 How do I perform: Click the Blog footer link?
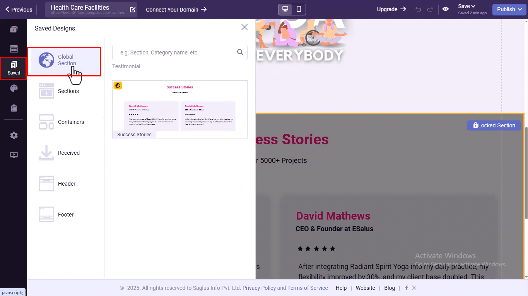[390, 288]
